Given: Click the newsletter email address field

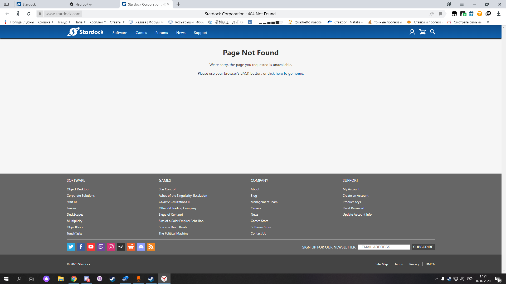Looking at the screenshot, I should click(384, 247).
